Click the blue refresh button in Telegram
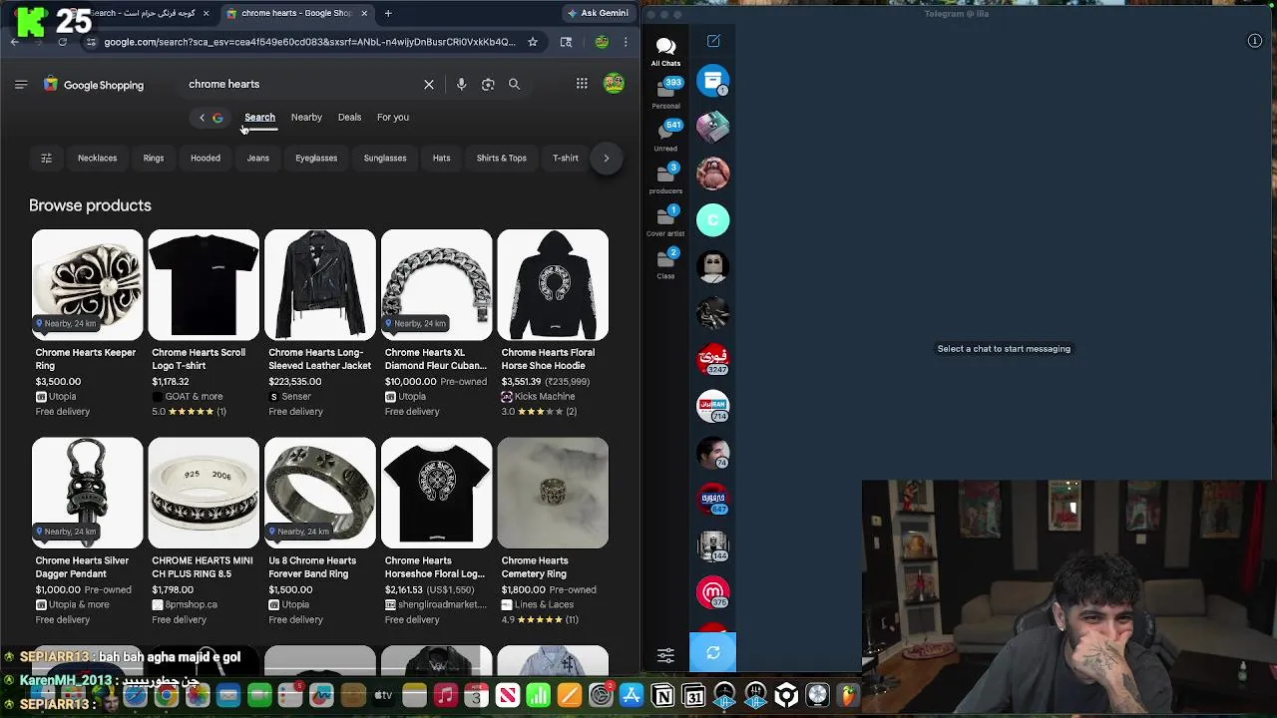The height and width of the screenshot is (718, 1277). coord(712,652)
